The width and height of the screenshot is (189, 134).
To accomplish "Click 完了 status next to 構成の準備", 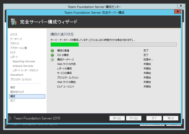I will 146,51.
